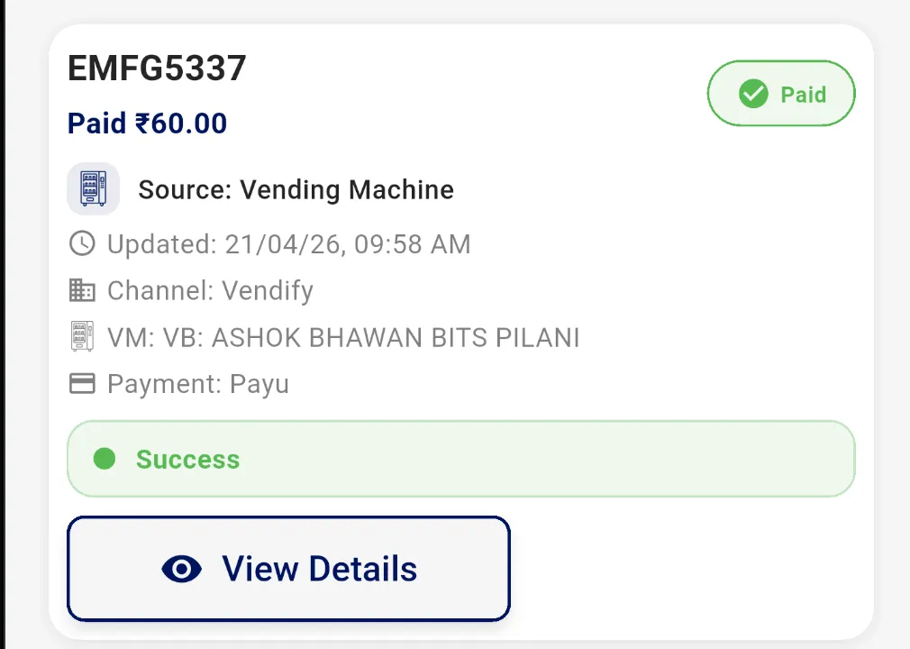Click the eye icon in View Details
Screen dimensions: 910x649
(181, 569)
